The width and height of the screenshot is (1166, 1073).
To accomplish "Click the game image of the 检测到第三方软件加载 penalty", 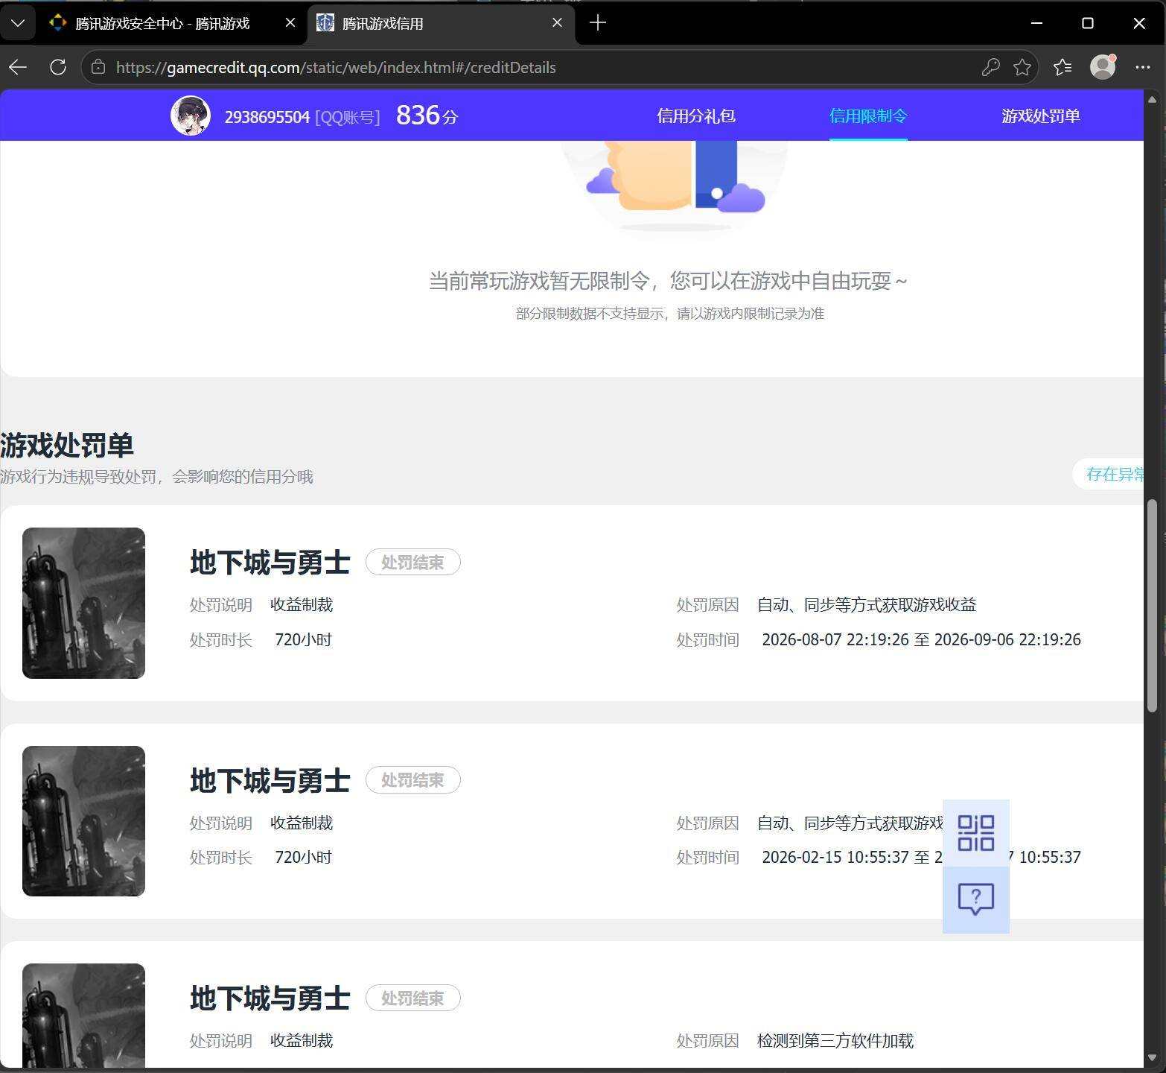I will tap(83, 1015).
